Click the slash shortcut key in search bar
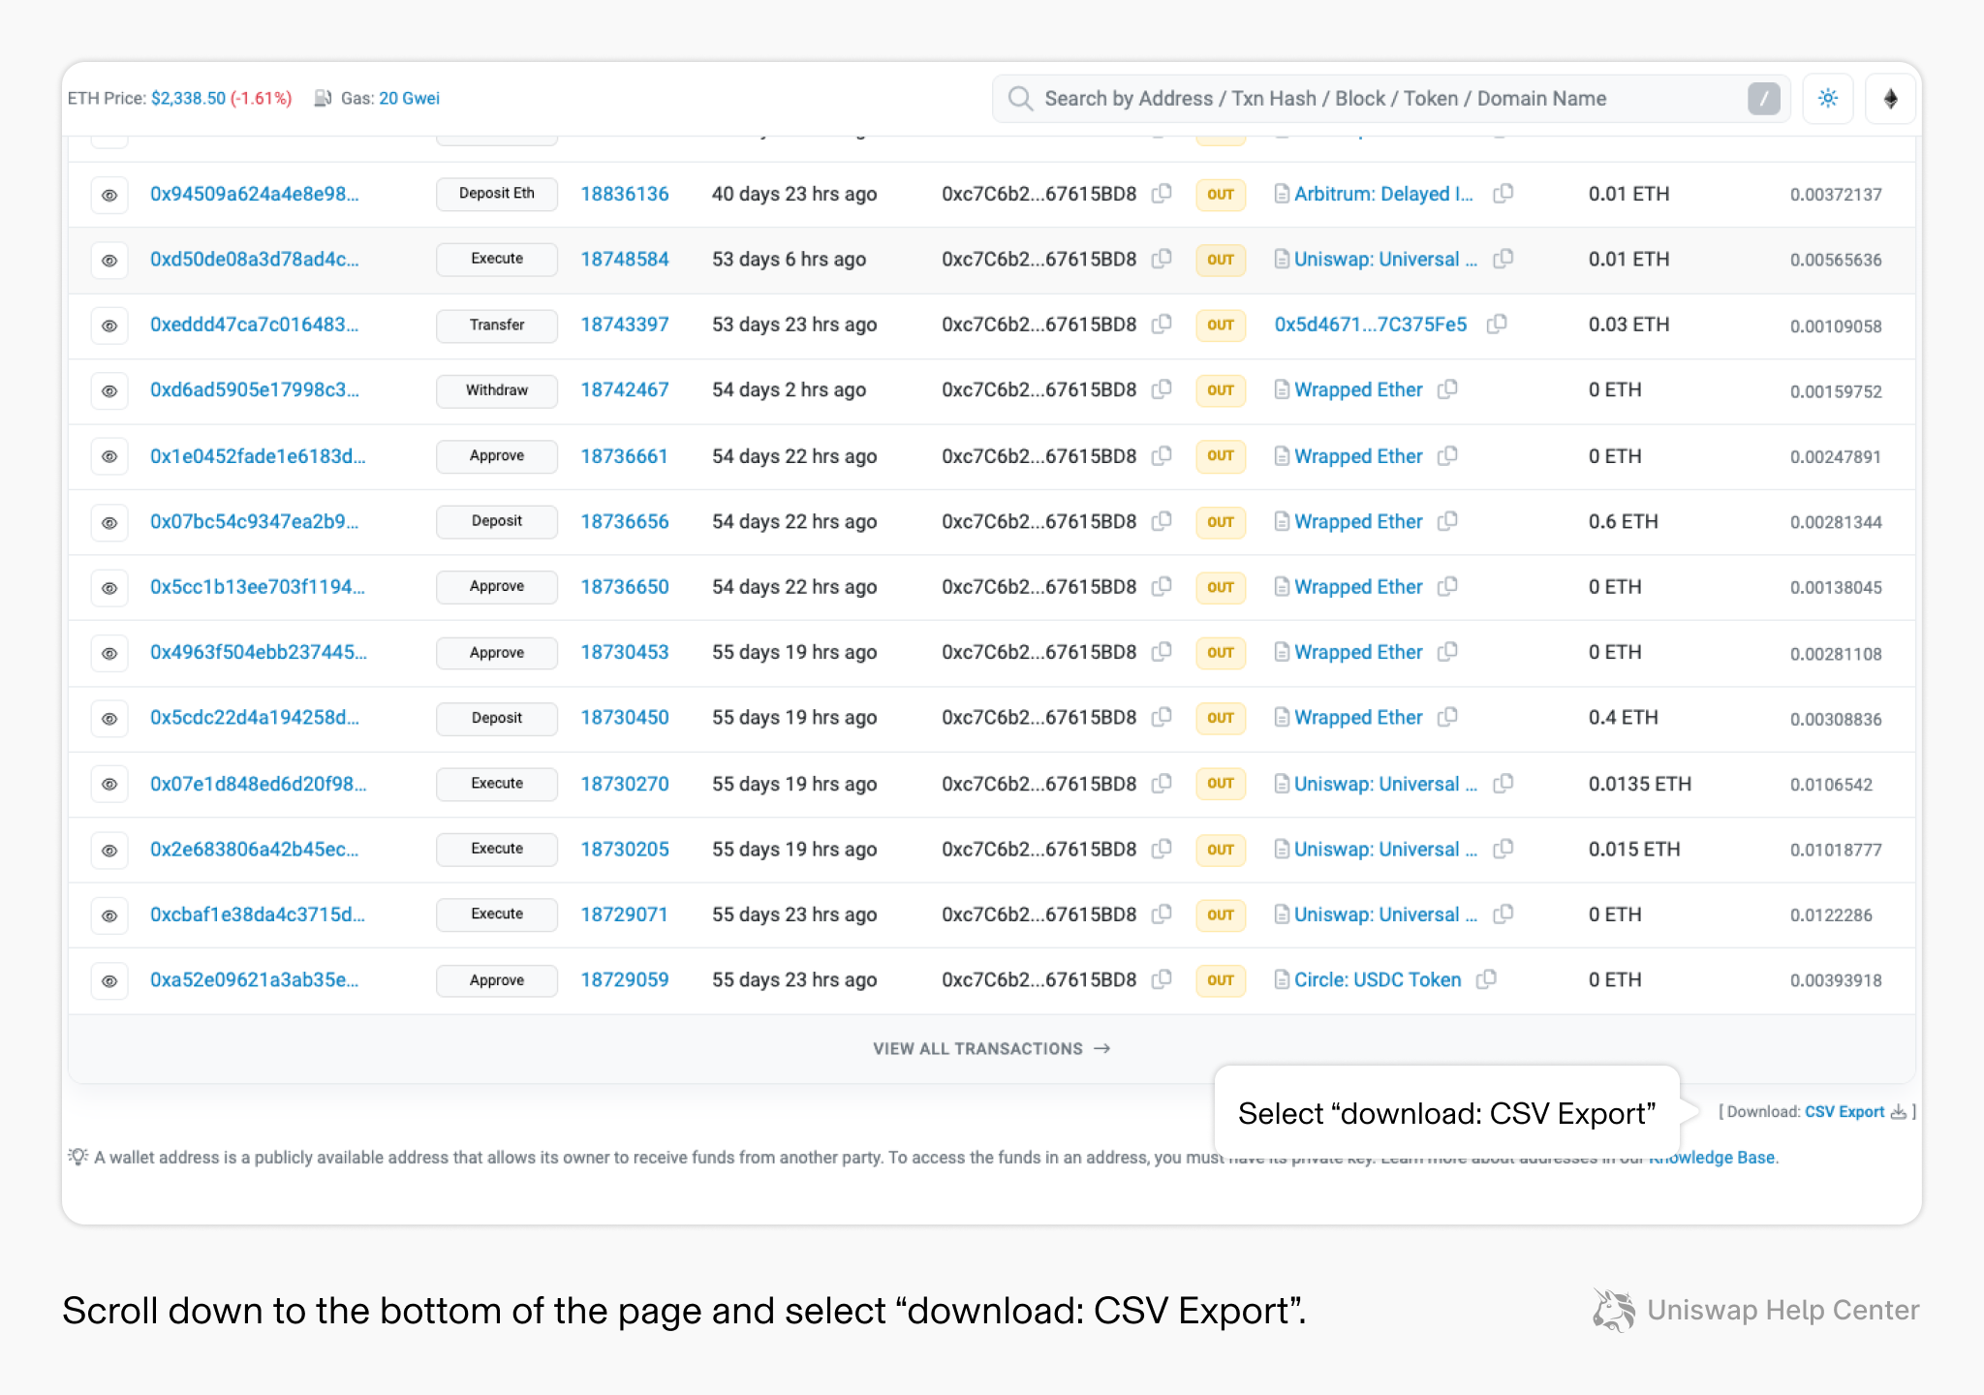This screenshot has height=1395, width=1984. pos(1763,99)
